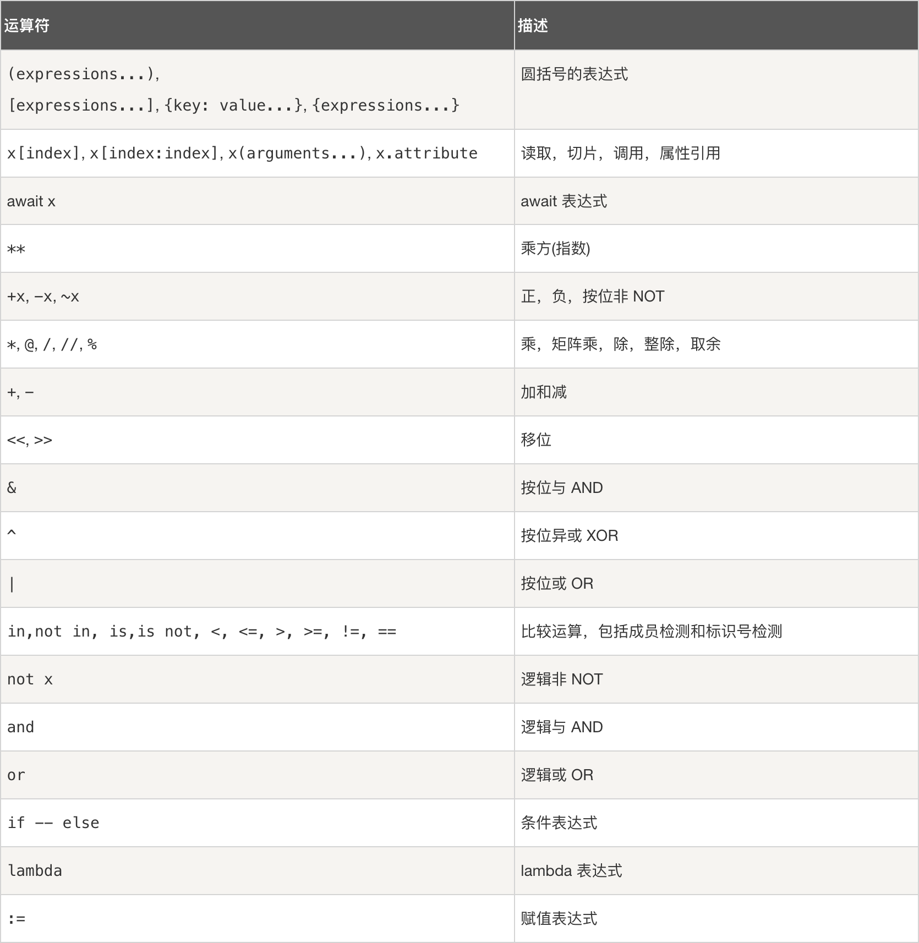Select the 'await x' operator cell
The image size is (919, 943).
pyautogui.click(x=31, y=201)
